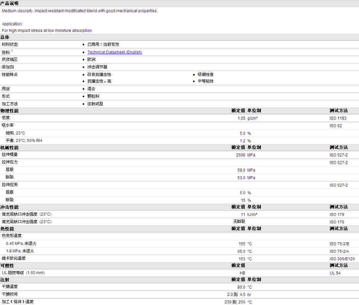Click the 热性能 section header
This screenshot has height=305, width=359.
pyautogui.click(x=7, y=229)
